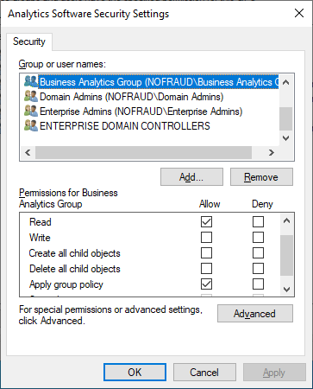Click group list vertical scrollbar thumb
Image resolution: width=313 pixels, height=389 pixels.
tap(285, 118)
